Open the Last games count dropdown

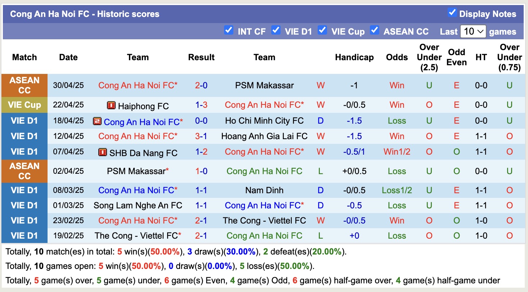pos(473,31)
